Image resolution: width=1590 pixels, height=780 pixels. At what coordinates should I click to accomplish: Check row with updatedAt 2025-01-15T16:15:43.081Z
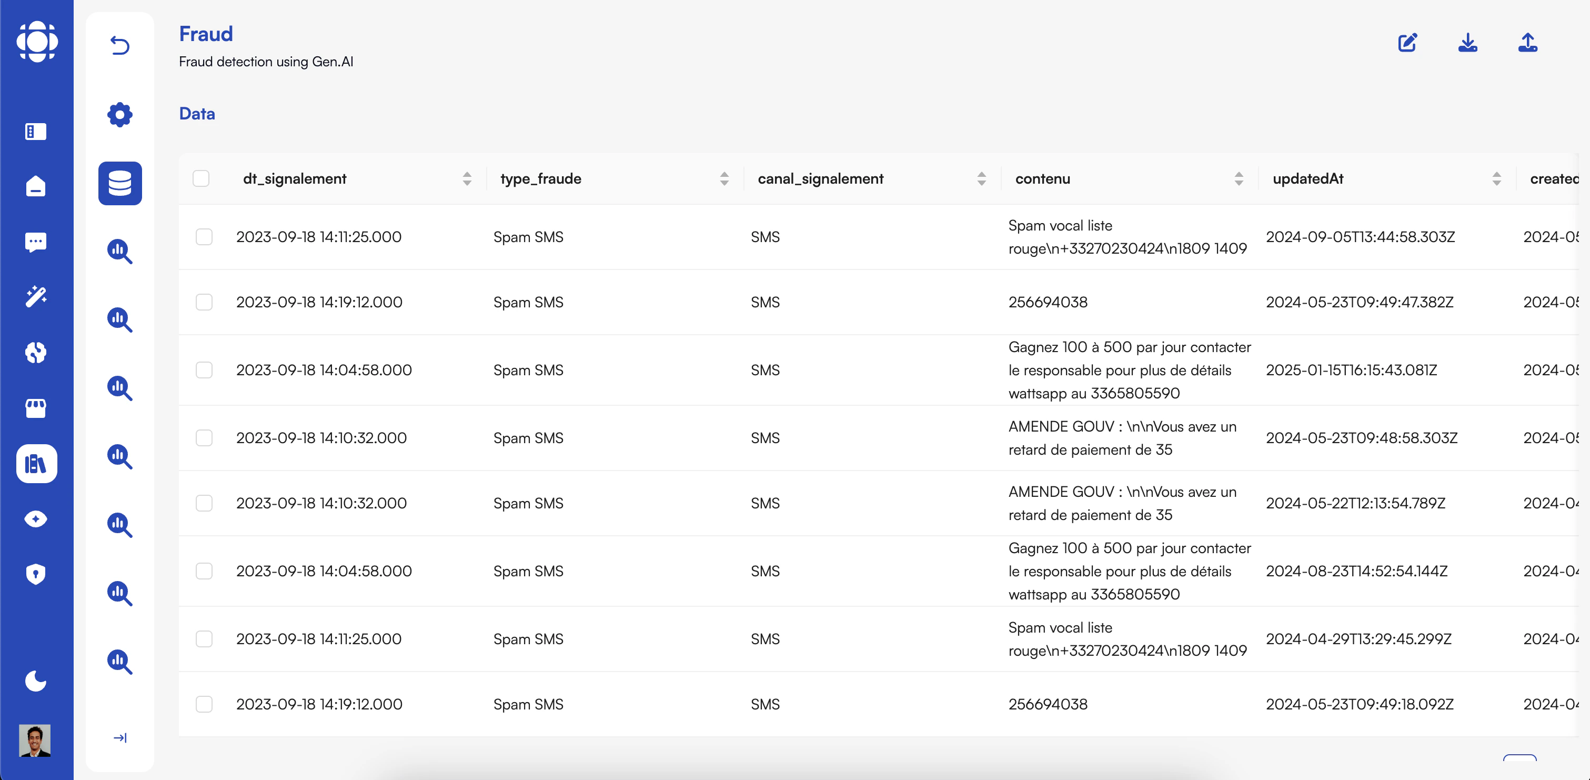[204, 370]
